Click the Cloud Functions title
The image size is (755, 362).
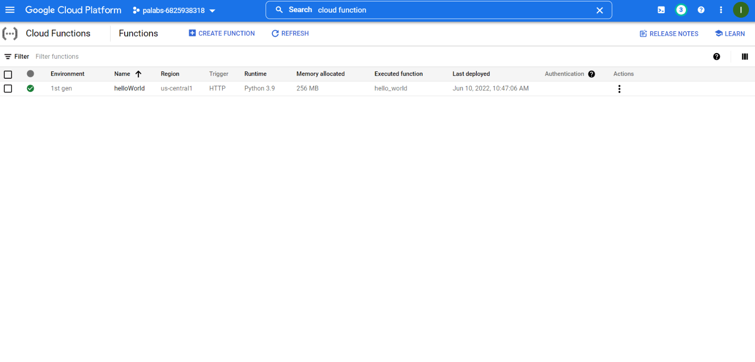[x=58, y=34]
